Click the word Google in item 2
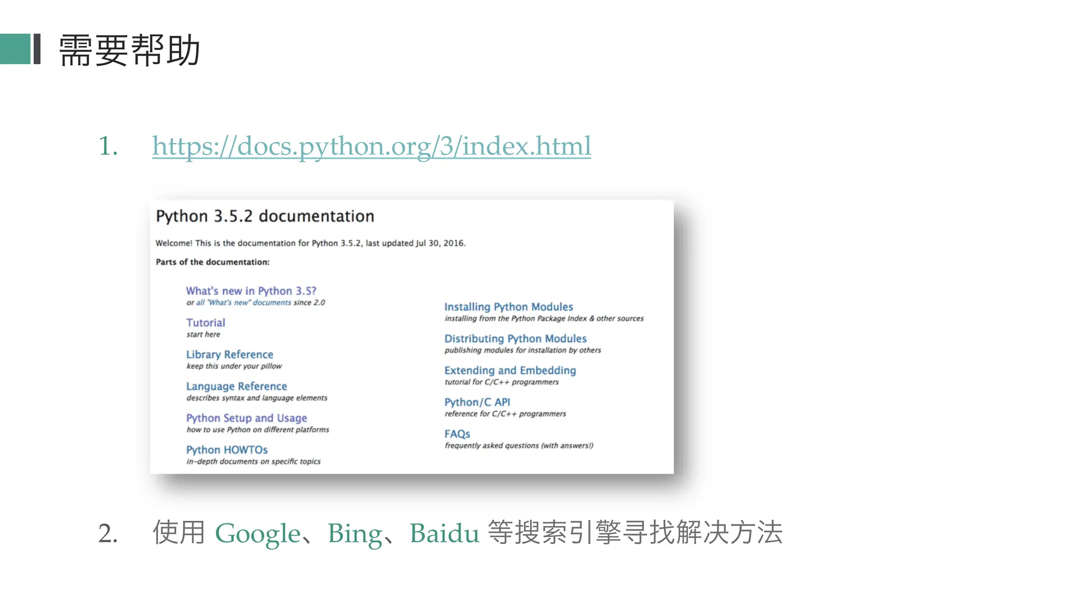The width and height of the screenshot is (1078, 606). point(257,533)
